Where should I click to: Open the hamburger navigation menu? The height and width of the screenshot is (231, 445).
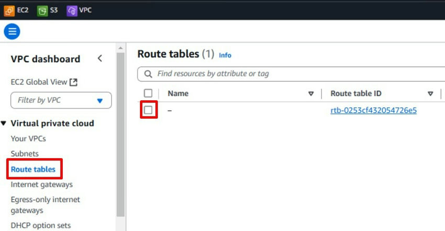point(12,32)
